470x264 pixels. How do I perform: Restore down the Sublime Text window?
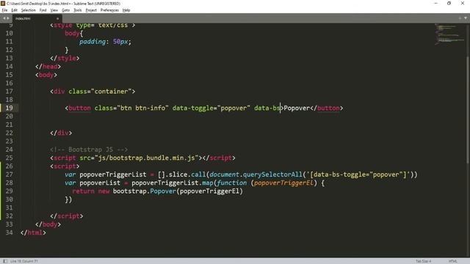click(x=449, y=3)
